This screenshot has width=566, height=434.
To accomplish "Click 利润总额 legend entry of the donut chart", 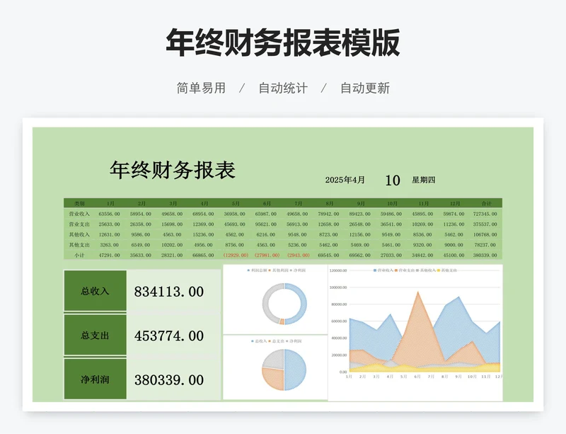I will (x=257, y=270).
